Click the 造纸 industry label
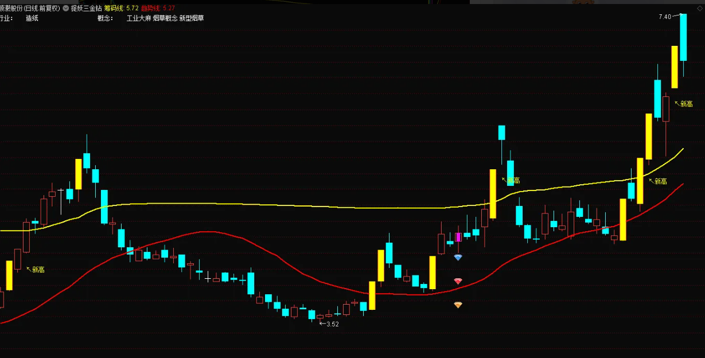This screenshot has height=358, width=705. click(x=32, y=18)
